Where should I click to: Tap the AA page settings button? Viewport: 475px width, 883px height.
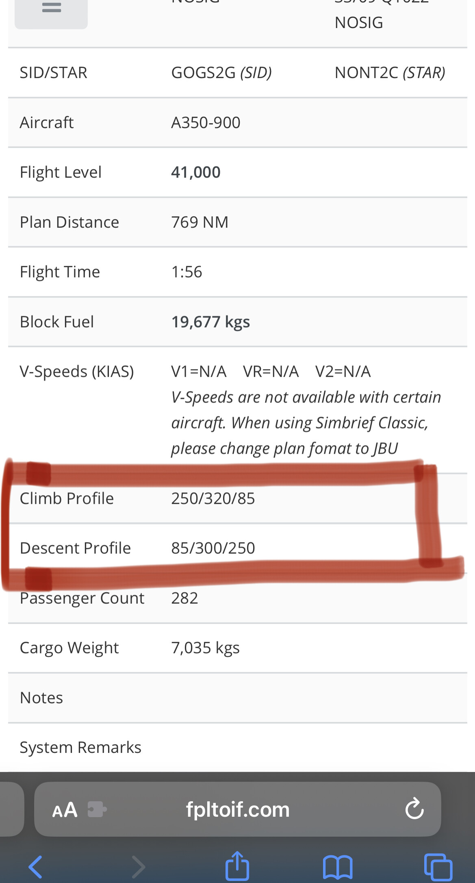tap(65, 810)
